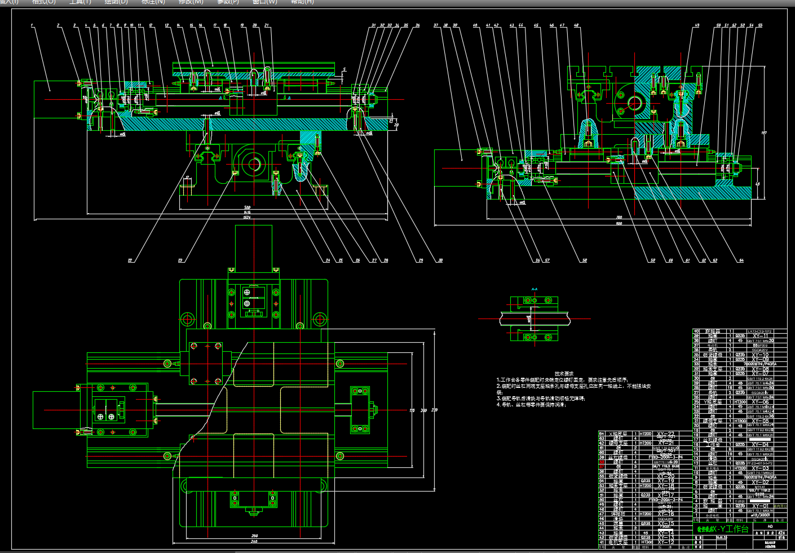Open the 格式(O) Format menu

[43, 2]
